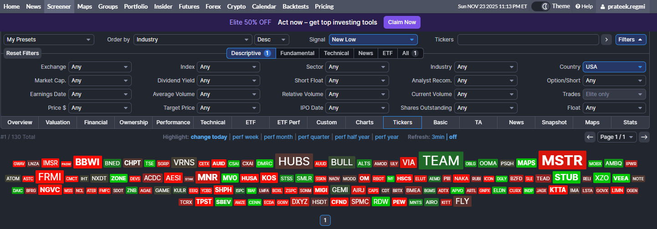This screenshot has height=229, width=657.
Task: Open the Order by Industry dropdown
Action: (193, 40)
